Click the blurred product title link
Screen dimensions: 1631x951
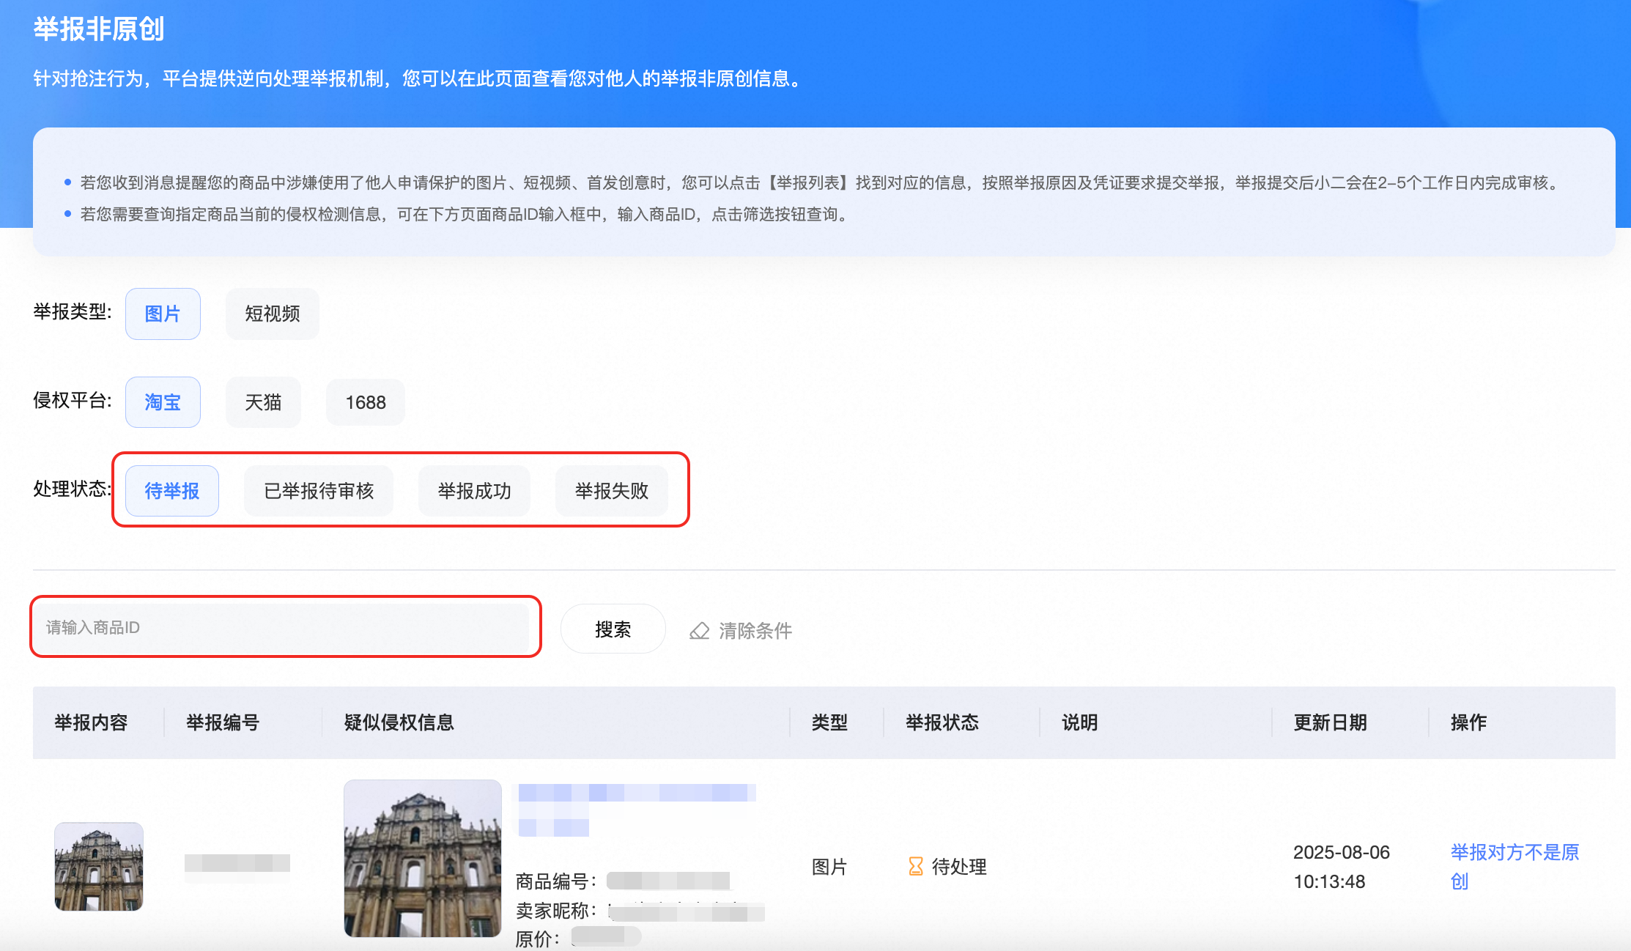pos(637,810)
